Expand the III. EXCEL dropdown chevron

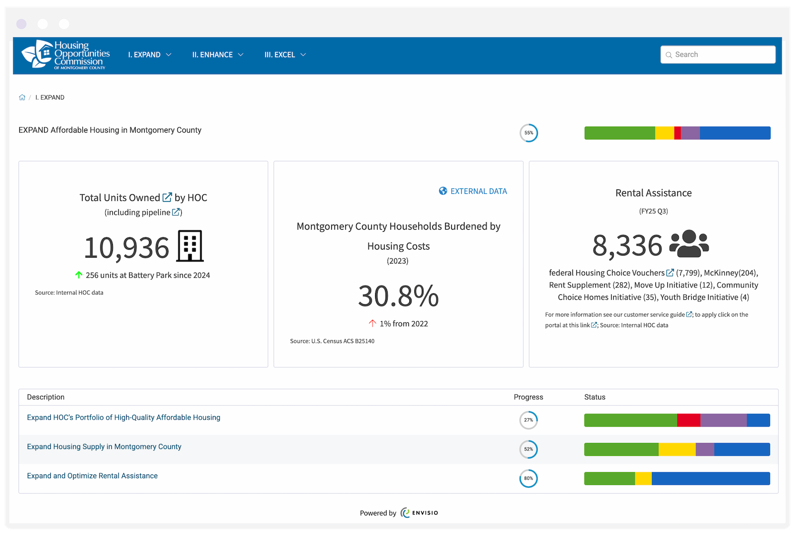click(304, 55)
